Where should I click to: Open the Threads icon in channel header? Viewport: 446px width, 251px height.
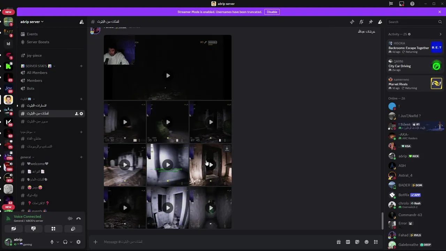352,22
